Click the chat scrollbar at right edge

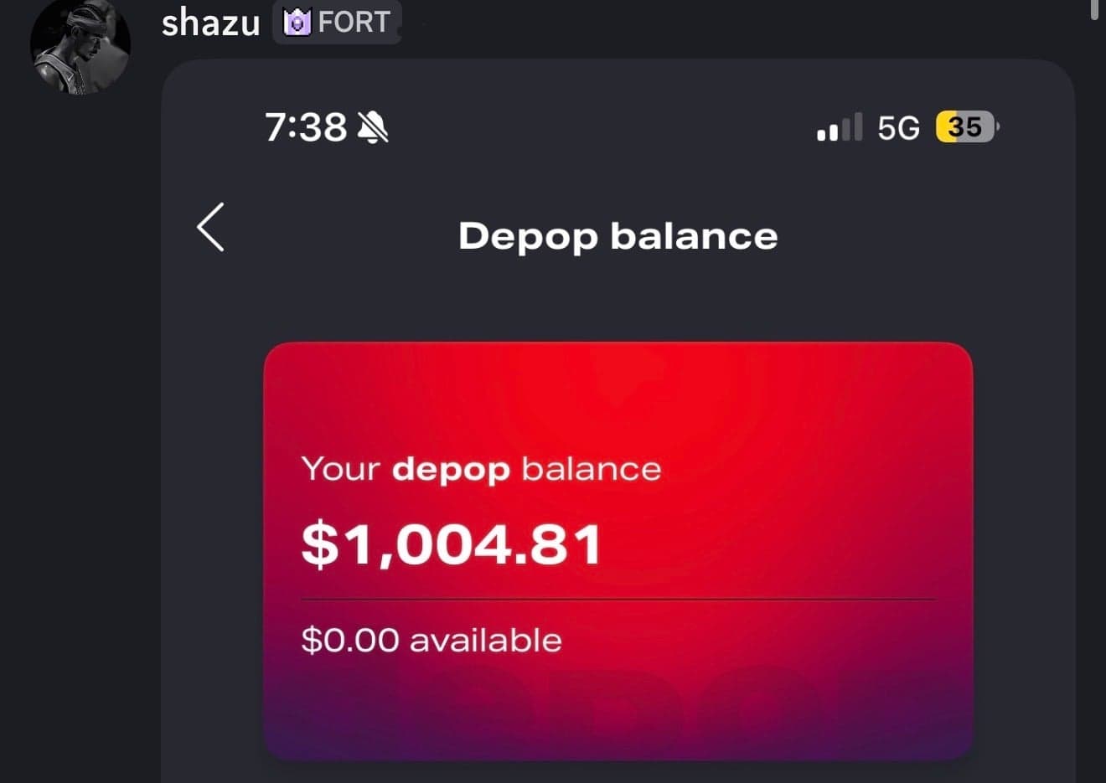pos(1094,10)
